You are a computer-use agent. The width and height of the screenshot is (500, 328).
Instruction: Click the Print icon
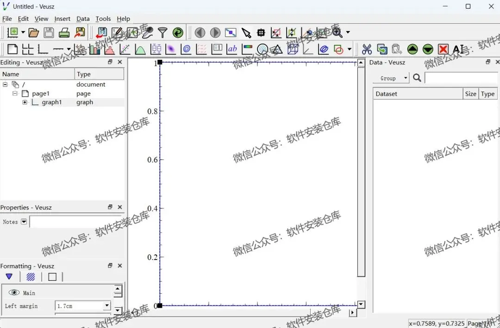[64, 32]
